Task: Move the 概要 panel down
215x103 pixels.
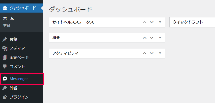Action: pos(151,38)
